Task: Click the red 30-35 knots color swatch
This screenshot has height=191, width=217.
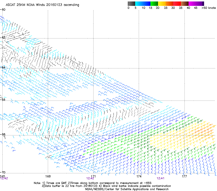Action: click(177, 4)
